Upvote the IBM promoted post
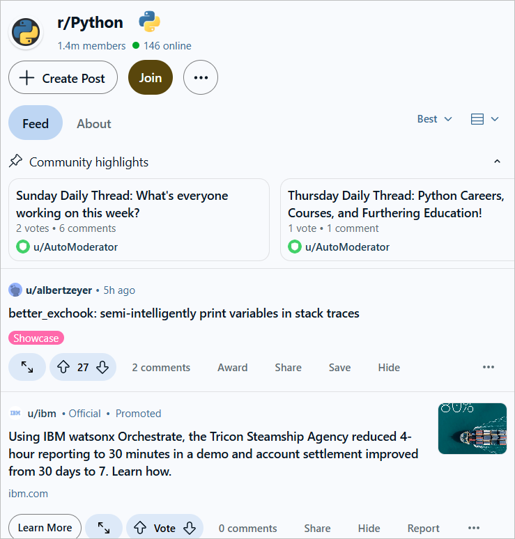The image size is (515, 539). coord(140,528)
